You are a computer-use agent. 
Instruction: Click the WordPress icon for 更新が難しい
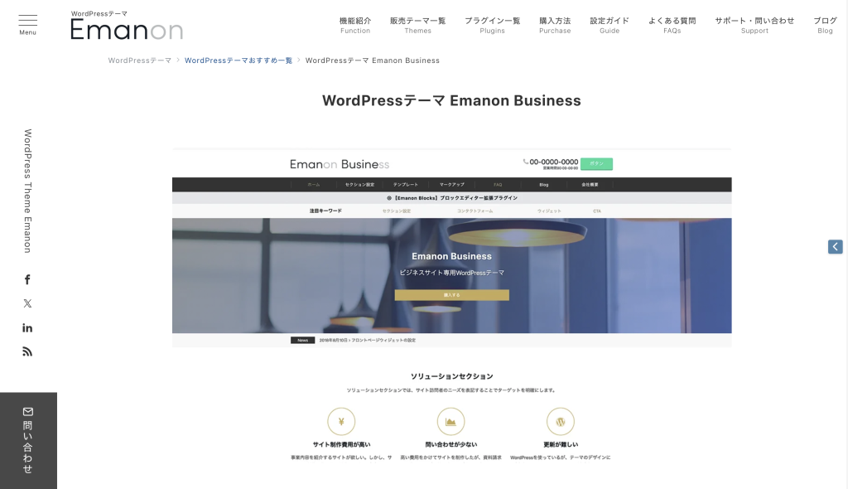(x=561, y=421)
